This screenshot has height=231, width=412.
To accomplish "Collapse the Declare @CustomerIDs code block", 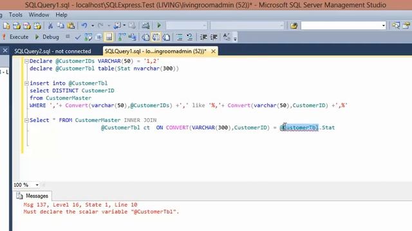I will tap(26, 61).
